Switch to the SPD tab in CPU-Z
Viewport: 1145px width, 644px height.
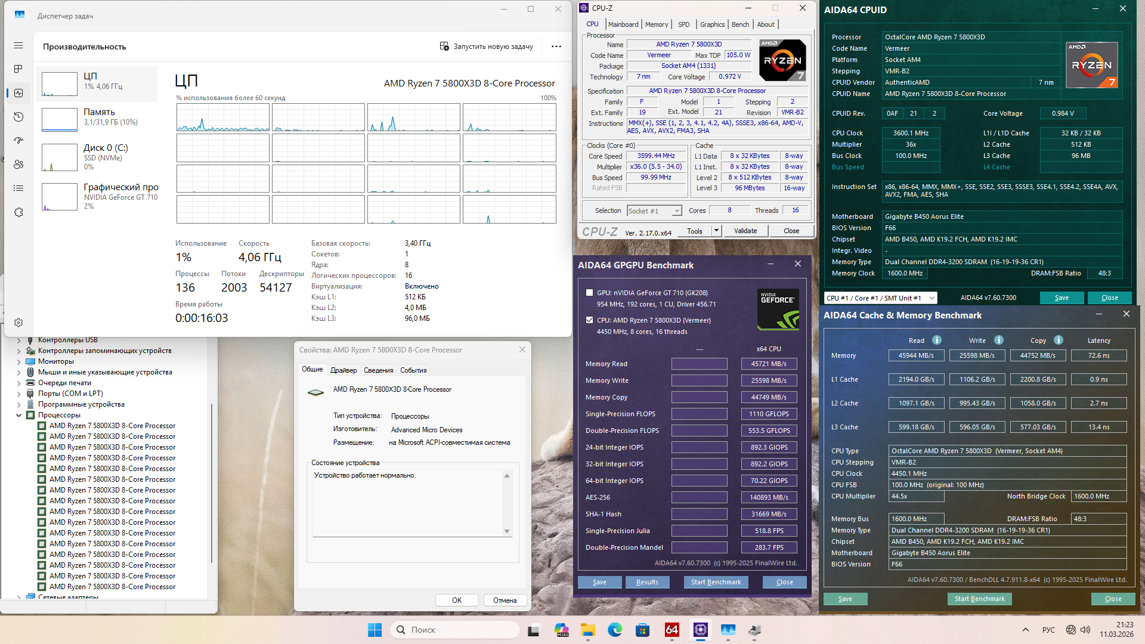[x=684, y=24]
